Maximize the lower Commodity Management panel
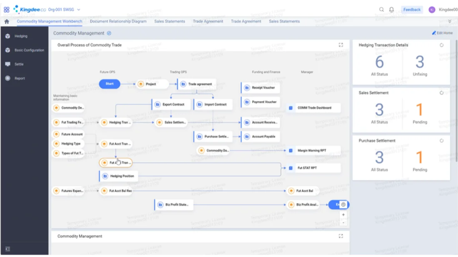Screen dimensions: 458x257 point(341,236)
